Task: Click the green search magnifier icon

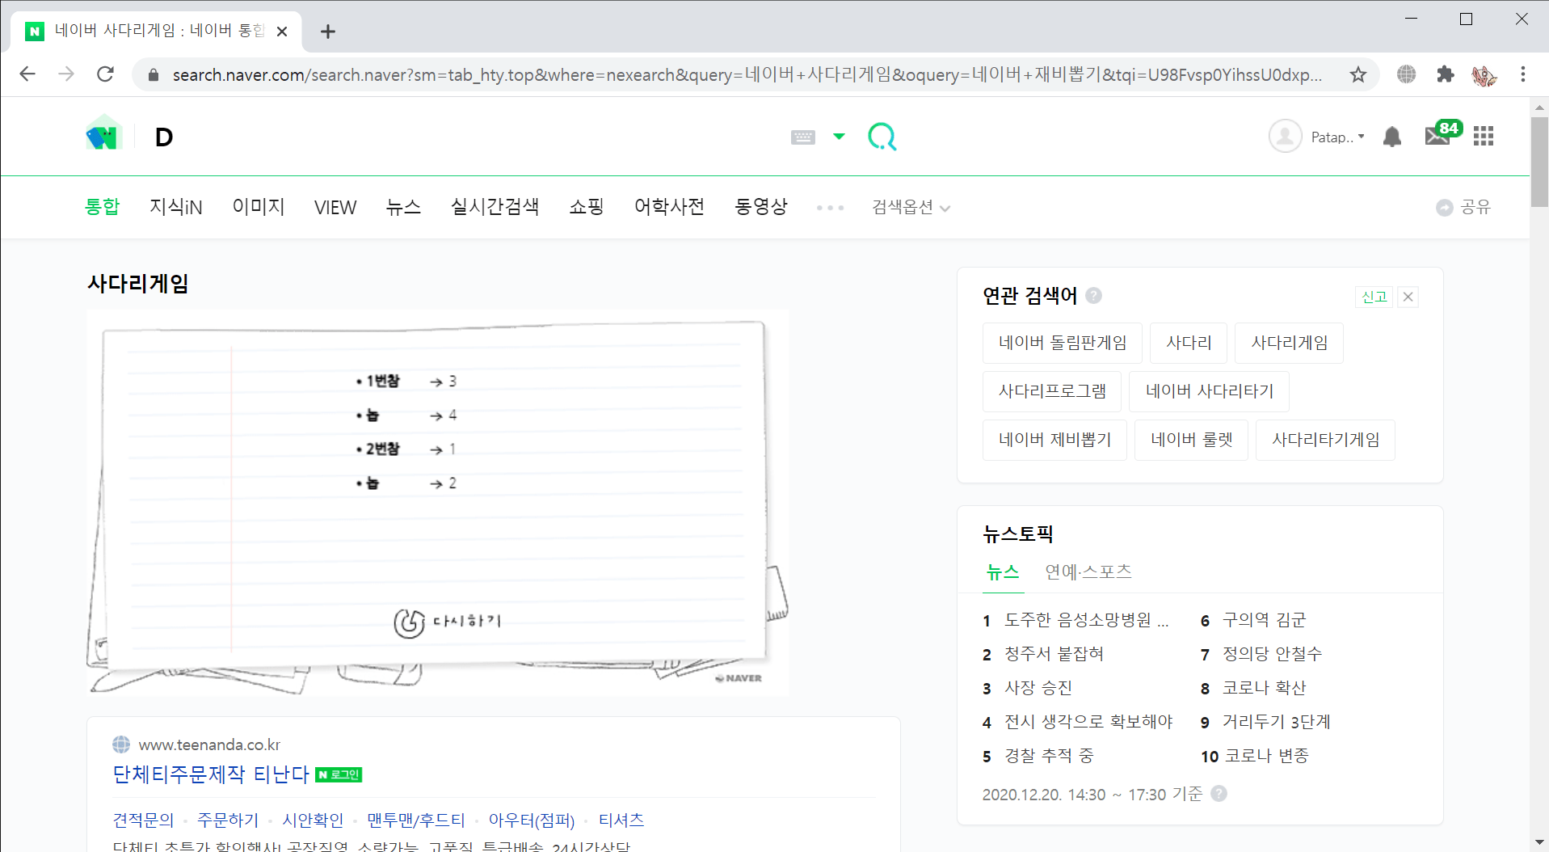Action: [882, 137]
